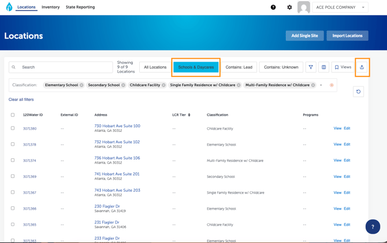The image size is (387, 243).
Task: View the 730 Hobart Ave Suite 100 row
Action: click(337, 128)
